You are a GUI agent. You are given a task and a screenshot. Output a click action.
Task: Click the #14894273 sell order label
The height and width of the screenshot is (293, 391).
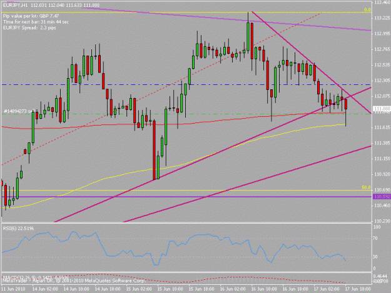[19, 111]
